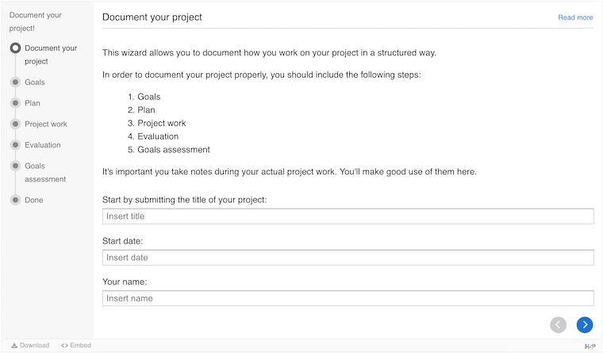The image size is (603, 353).
Task: Click the Evaluation step circle marker
Action: [15, 145]
